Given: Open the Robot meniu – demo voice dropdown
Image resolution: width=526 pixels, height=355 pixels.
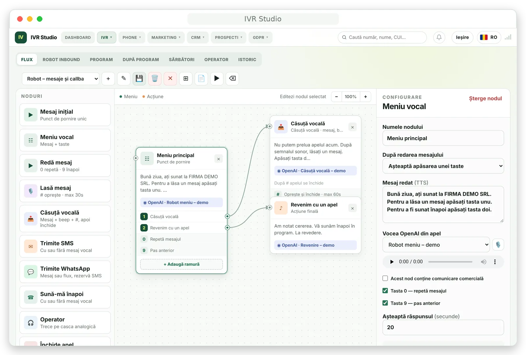Looking at the screenshot, I should click(x=436, y=245).
